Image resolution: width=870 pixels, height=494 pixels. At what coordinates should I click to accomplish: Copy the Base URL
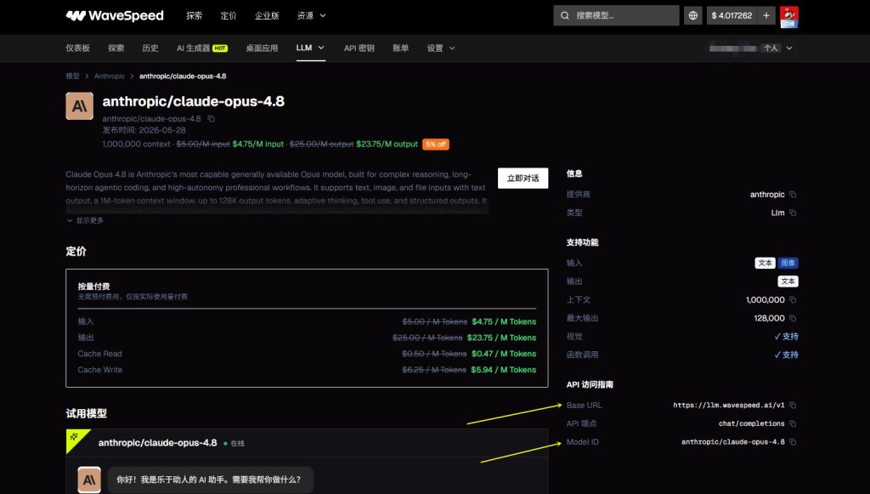point(793,406)
